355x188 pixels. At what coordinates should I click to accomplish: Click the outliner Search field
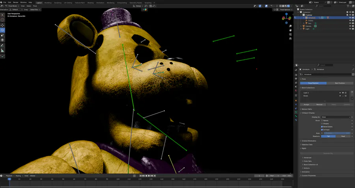[323, 6]
